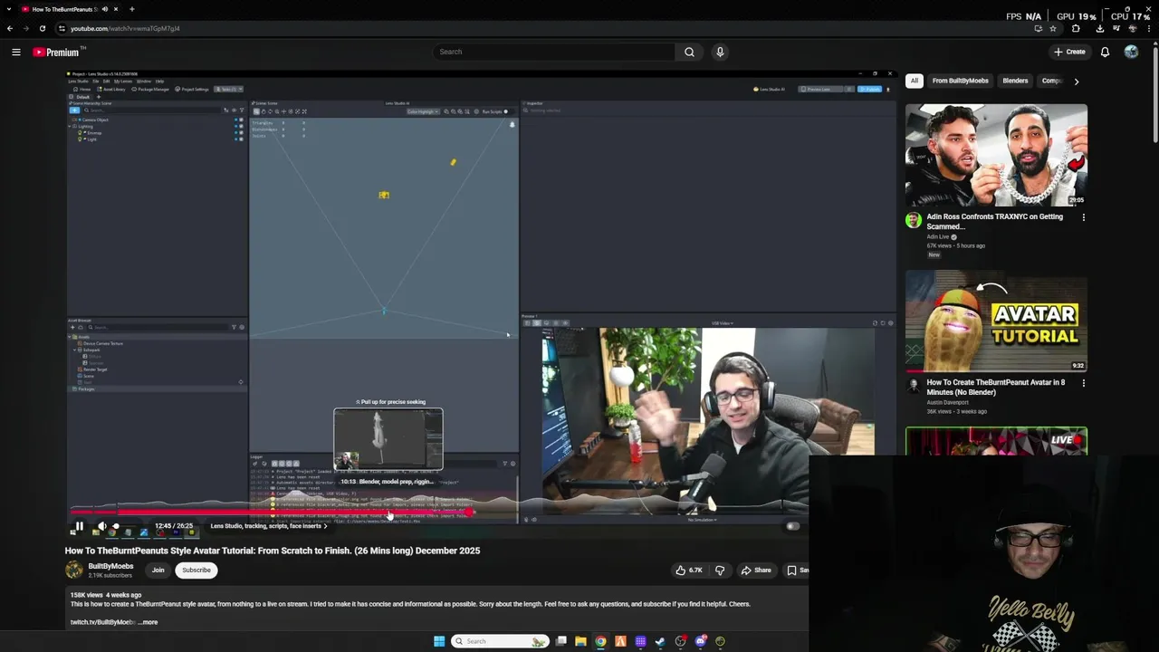Open the Chrome three-dot menu
1159x652 pixels.
tap(1149, 28)
